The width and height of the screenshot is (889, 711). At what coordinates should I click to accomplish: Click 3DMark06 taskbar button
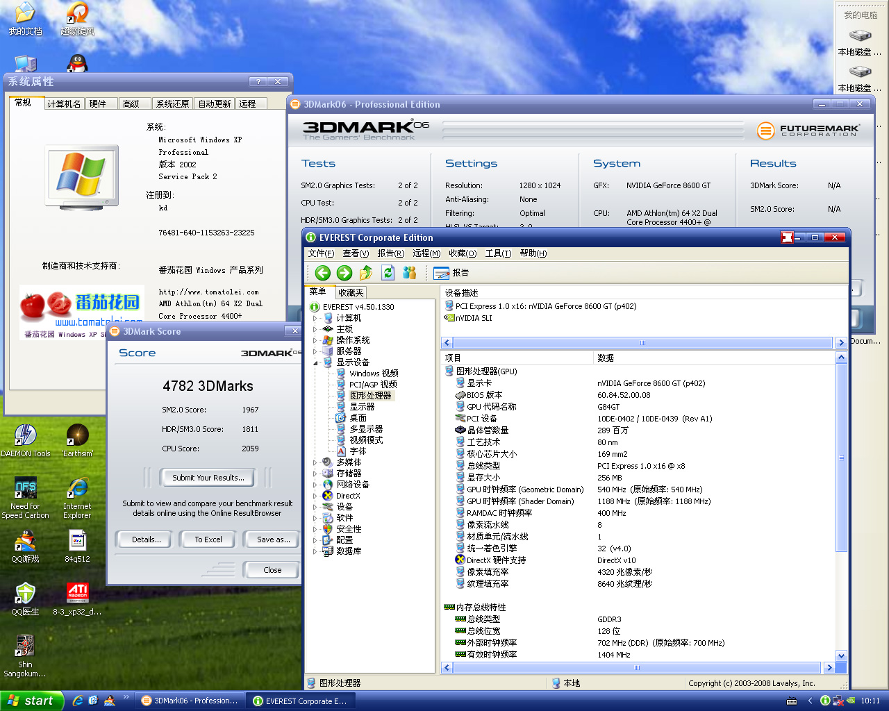click(x=190, y=701)
